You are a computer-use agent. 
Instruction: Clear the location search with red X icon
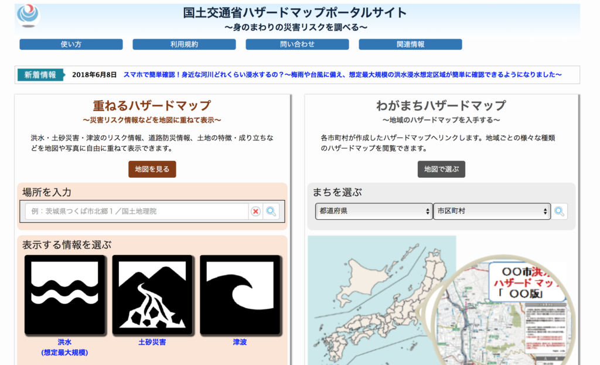[255, 211]
